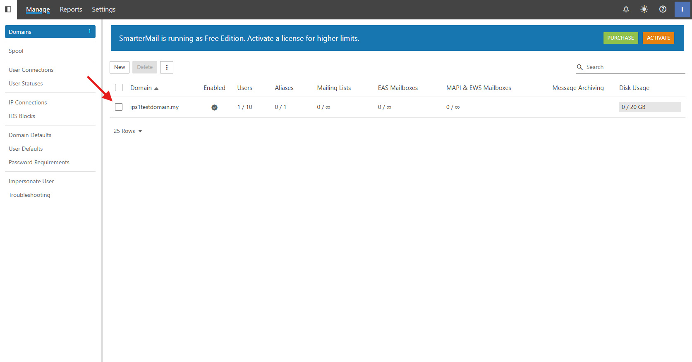Sort by the Domain column header
This screenshot has height=362, width=692.
pyautogui.click(x=141, y=88)
